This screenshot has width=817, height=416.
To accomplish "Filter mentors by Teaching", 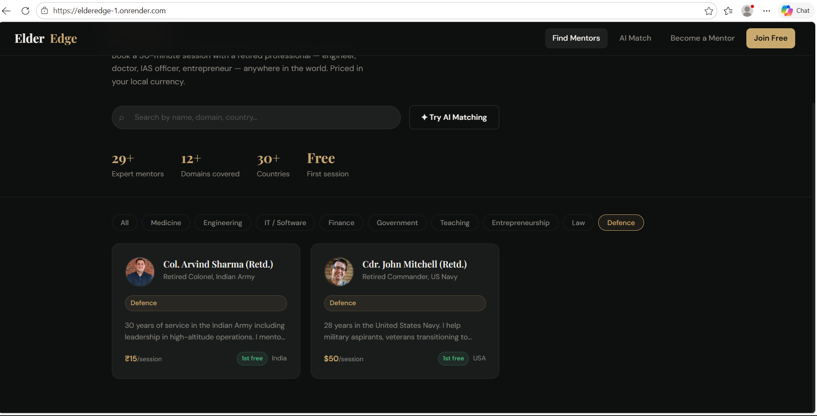I will [455, 223].
